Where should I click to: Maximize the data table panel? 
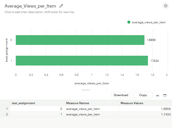165,95
